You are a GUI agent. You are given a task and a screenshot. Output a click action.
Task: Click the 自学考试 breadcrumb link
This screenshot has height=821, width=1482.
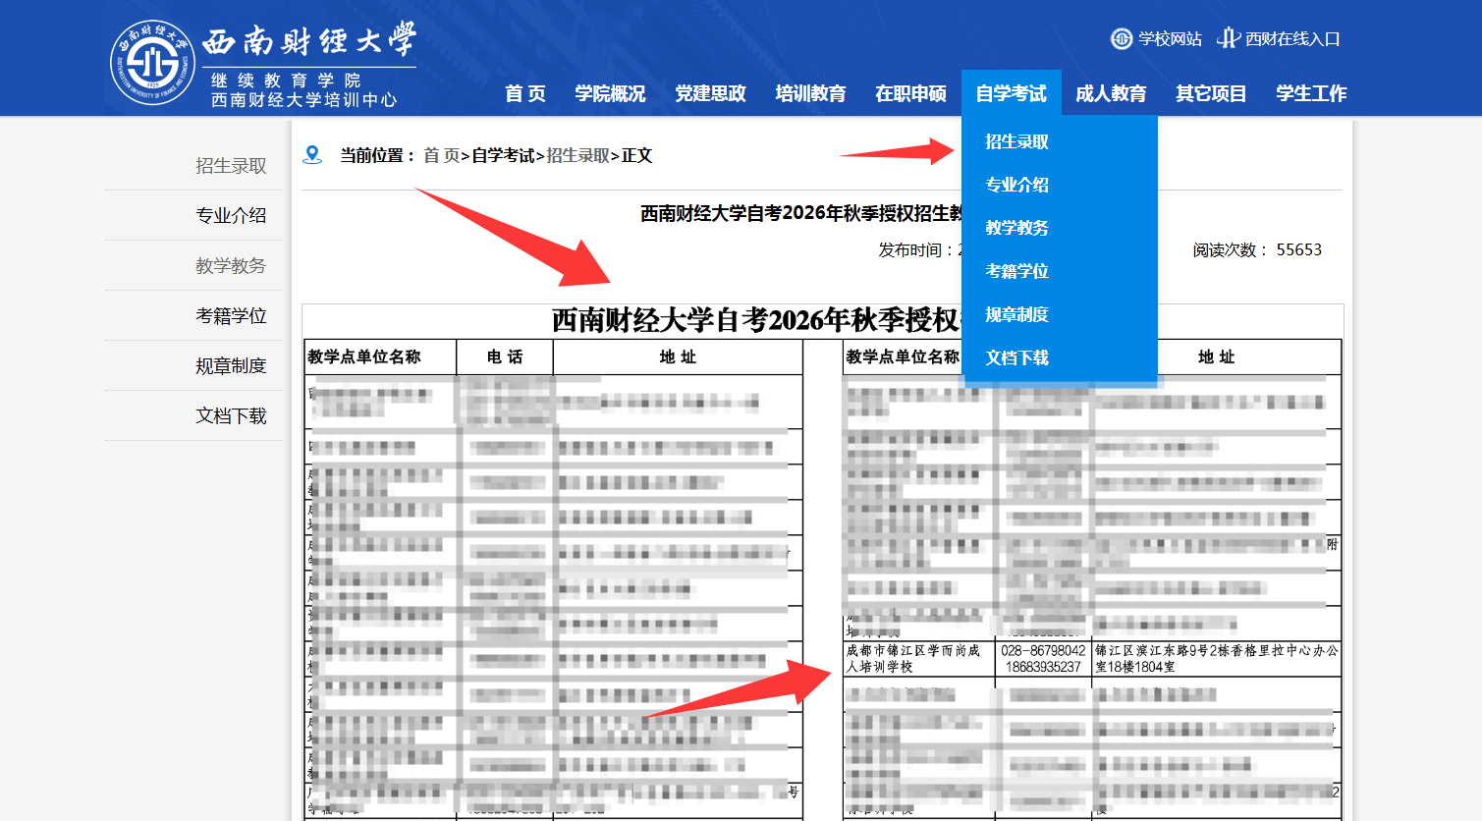coord(503,155)
